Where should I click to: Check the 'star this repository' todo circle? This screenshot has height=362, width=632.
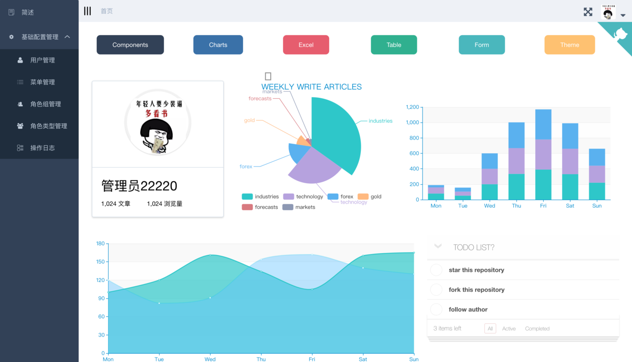[x=436, y=270]
